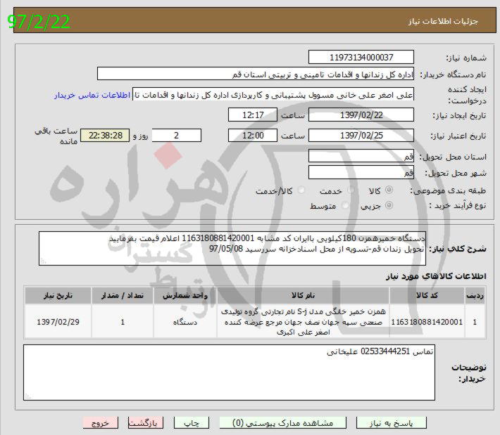This screenshot has width=500, height=435.
Task: Click the quantity cell showing 1
Action: [123, 322]
